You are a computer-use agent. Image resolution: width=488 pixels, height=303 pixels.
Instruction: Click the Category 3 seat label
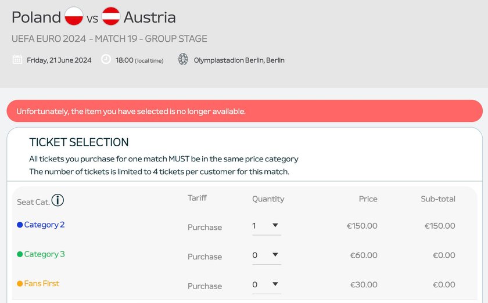point(45,254)
